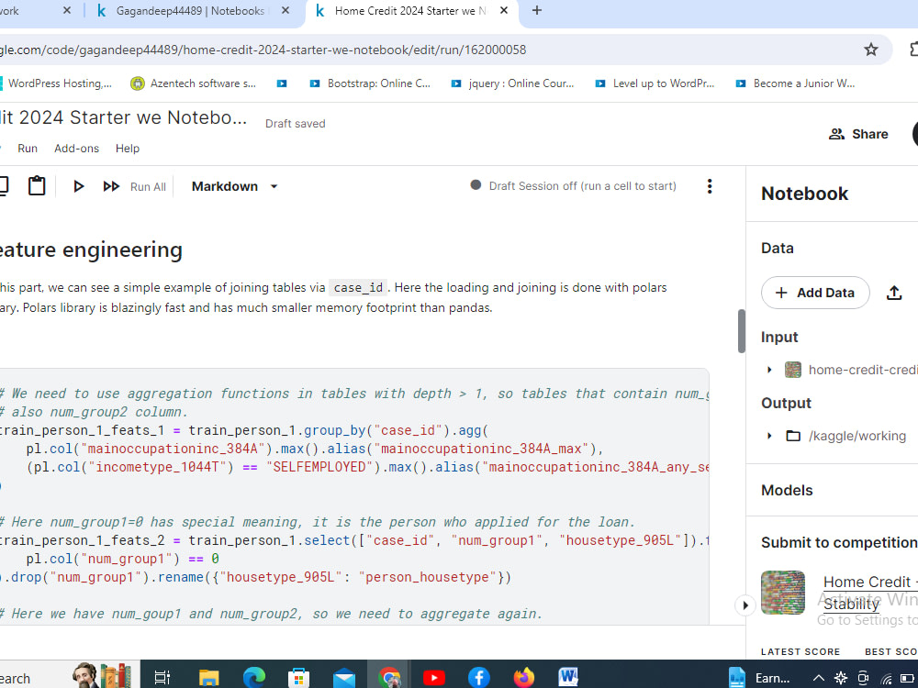Close the Gagandeep44489 Notebooks tab
The image size is (918, 688).
coord(285,10)
